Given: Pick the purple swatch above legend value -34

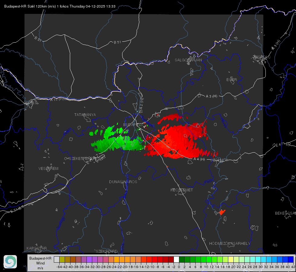Looking at the screenshot, I should [x=89, y=259].
